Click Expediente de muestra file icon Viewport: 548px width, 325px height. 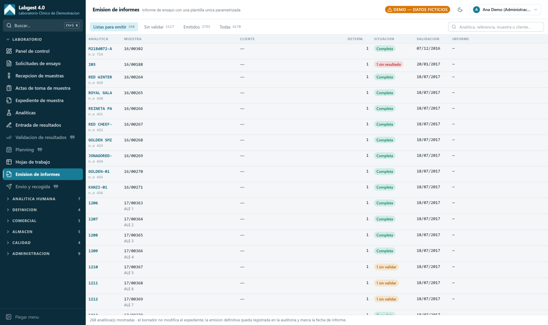point(9,100)
